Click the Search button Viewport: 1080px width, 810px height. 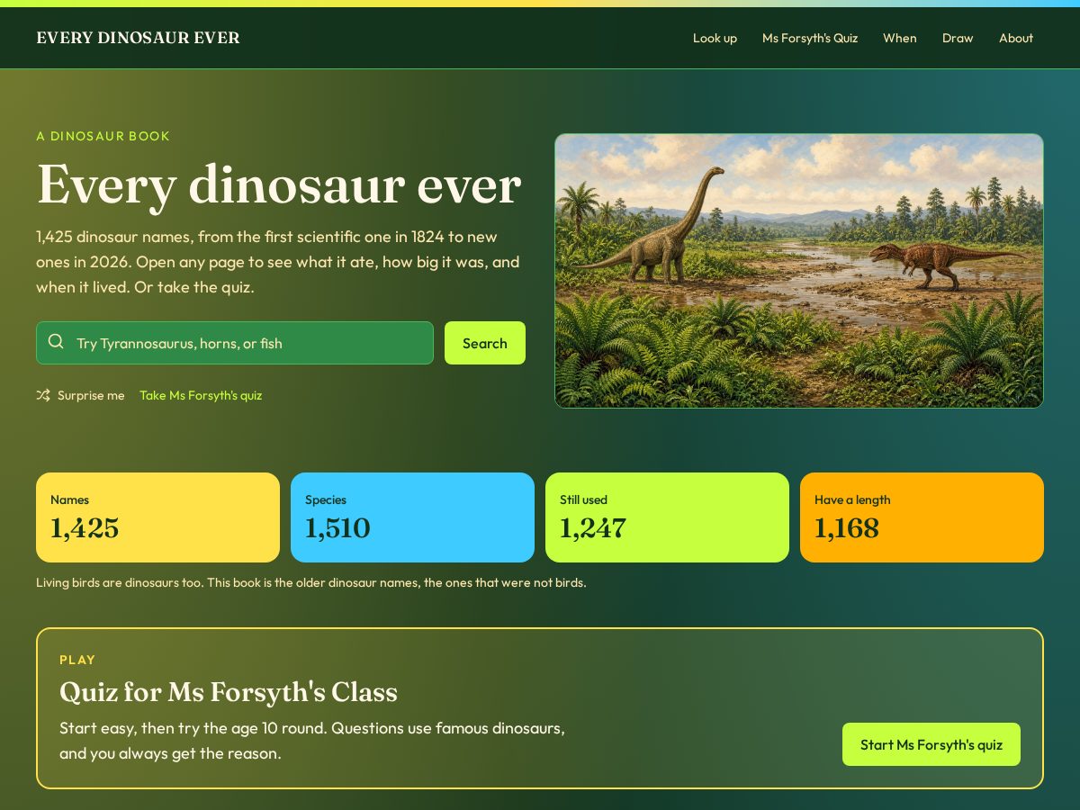click(x=485, y=343)
